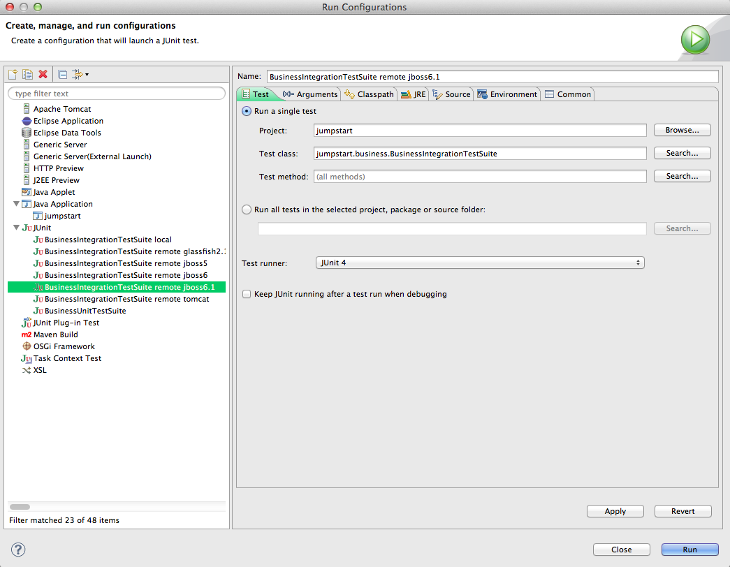Click the Duplicate configuration icon
The width and height of the screenshot is (730, 567).
click(x=27, y=74)
